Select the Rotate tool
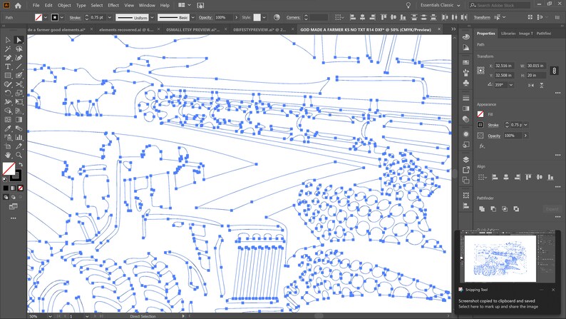The width and height of the screenshot is (566, 319). coord(8,93)
